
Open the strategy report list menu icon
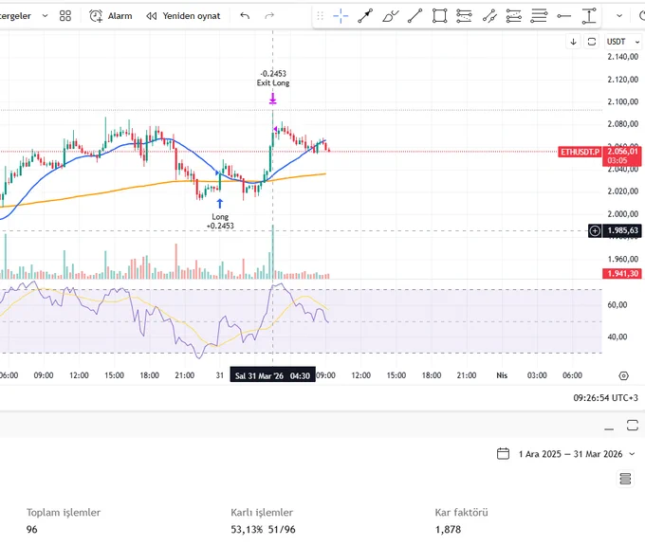(625, 479)
